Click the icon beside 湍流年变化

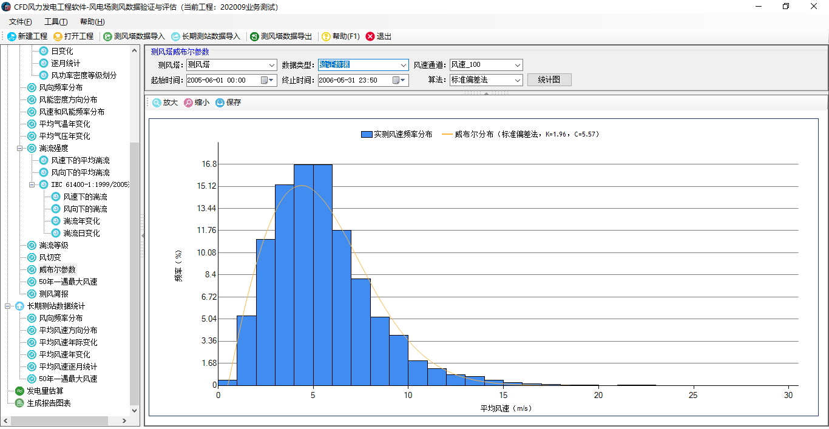pos(56,221)
